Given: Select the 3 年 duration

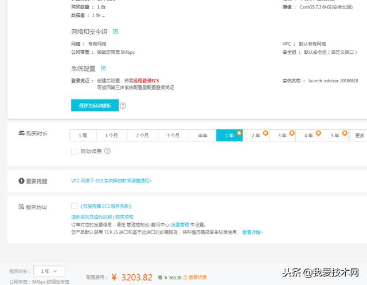Looking at the screenshot, I should (x=282, y=136).
